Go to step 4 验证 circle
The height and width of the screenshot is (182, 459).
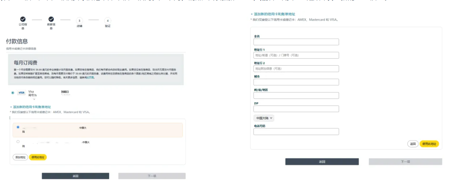[x=107, y=21]
